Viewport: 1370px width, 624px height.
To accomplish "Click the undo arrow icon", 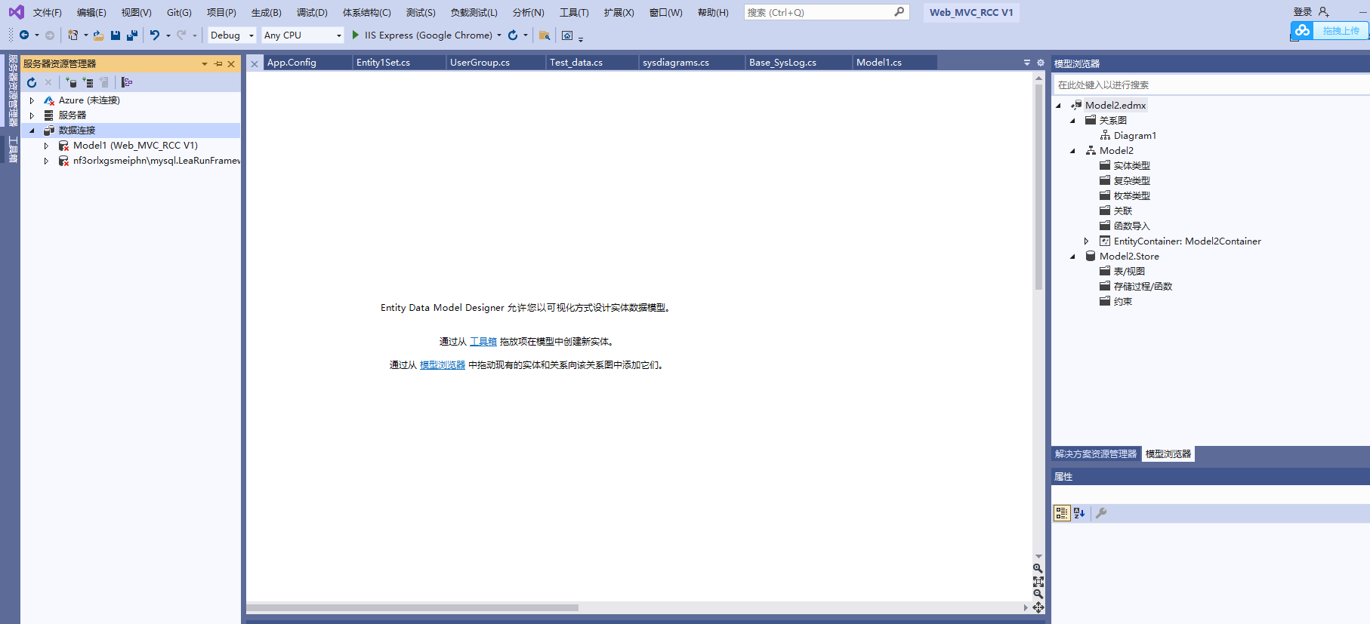I will (155, 35).
